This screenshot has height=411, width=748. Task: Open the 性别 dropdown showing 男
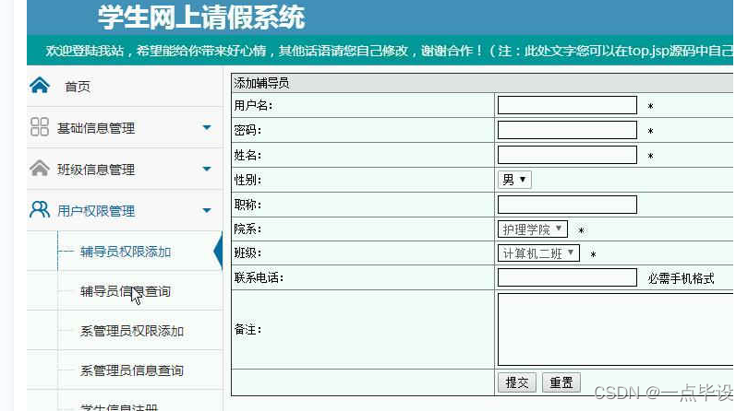tap(514, 180)
